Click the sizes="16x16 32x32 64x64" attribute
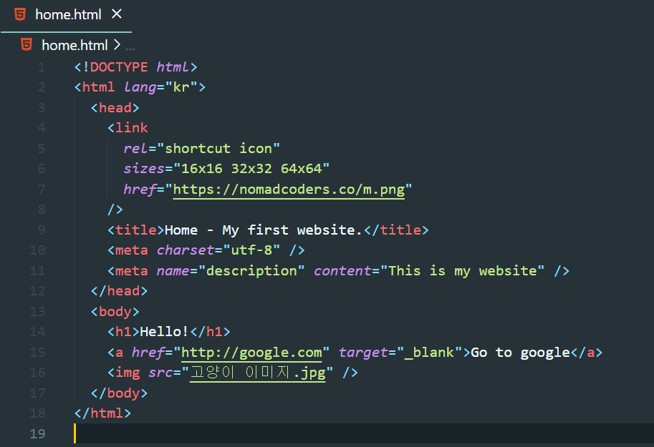The height and width of the screenshot is (447, 654). coord(226,169)
